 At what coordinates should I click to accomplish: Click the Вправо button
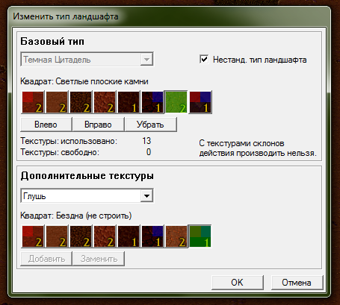pos(98,125)
